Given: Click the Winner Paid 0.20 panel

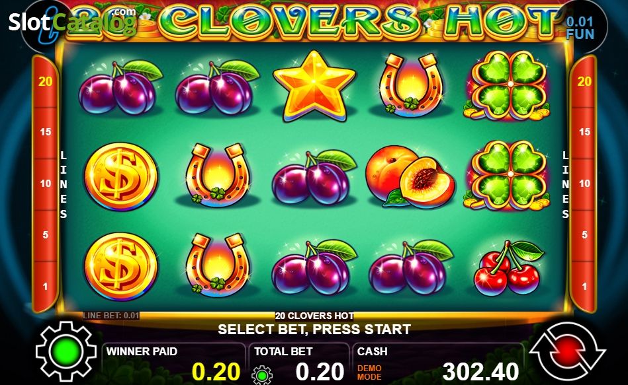Looking at the screenshot, I should point(173,363).
